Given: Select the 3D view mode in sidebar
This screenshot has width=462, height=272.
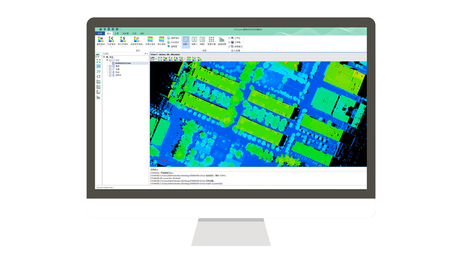Looking at the screenshot, I should coord(98,66).
